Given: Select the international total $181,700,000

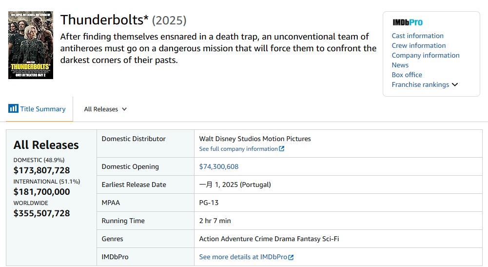Looking at the screenshot, I should pyautogui.click(x=42, y=192).
